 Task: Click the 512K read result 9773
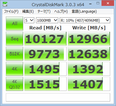tap(45, 54)
